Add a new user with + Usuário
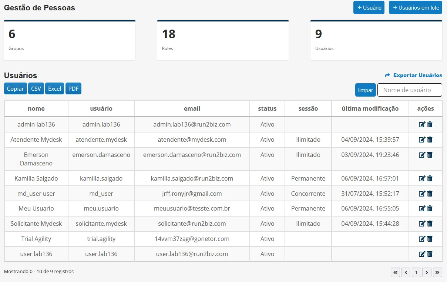 [x=369, y=7]
